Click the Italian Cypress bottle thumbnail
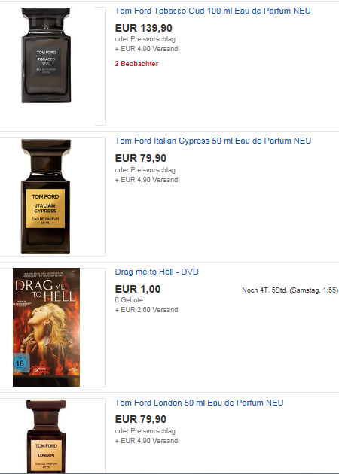Screen dimensions: 339x474 point(46,196)
